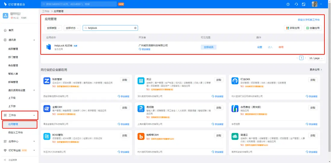Collapse the 工作台 sidebar section

(x=34, y=115)
